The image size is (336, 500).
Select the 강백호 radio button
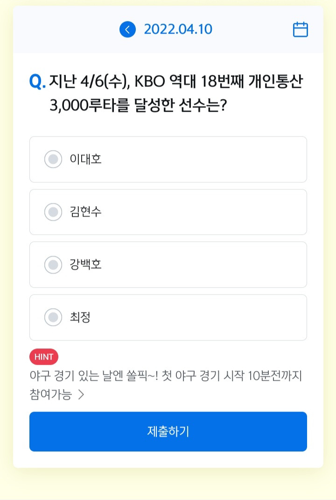tap(53, 265)
